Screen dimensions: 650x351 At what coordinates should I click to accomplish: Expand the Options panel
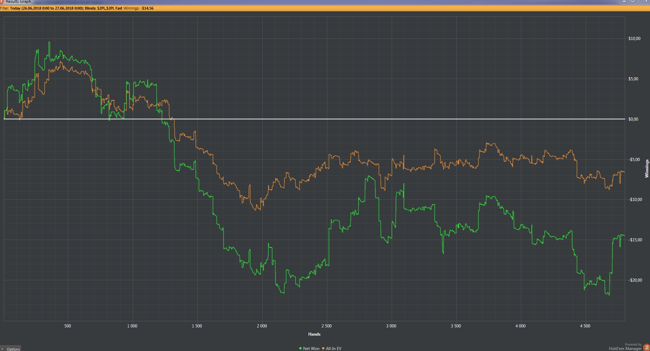click(x=11, y=349)
